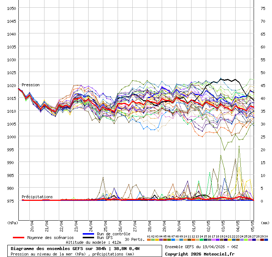Click the red Moyenne des scénarios legend line
The height and width of the screenshot is (257, 272).
tap(19, 238)
